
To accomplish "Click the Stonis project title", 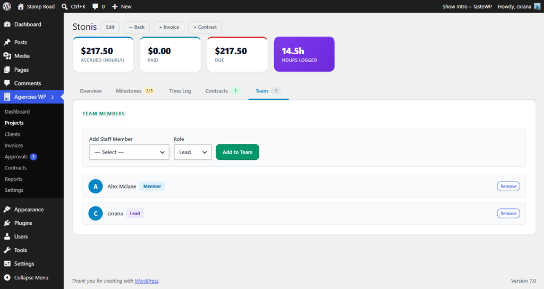I will click(84, 27).
